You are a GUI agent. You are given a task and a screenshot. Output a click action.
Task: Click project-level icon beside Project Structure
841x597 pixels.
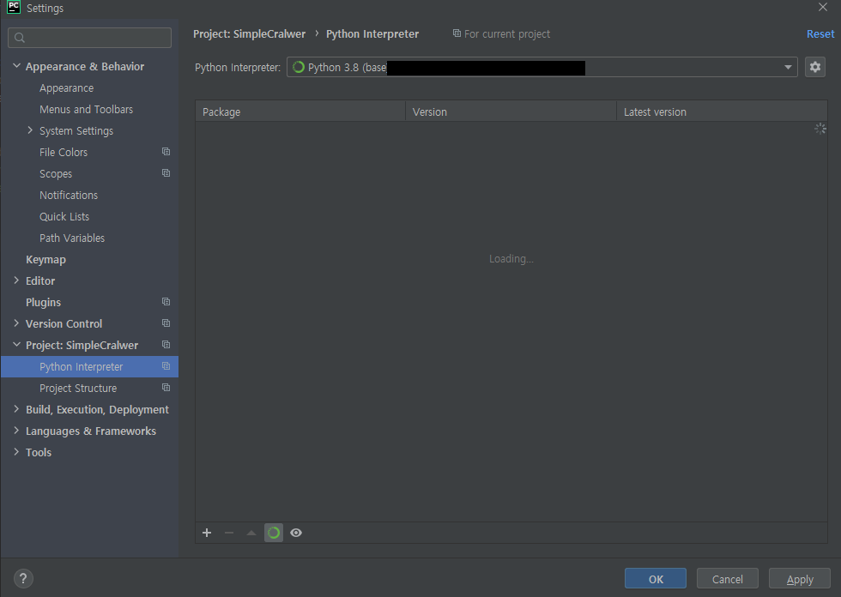point(166,388)
